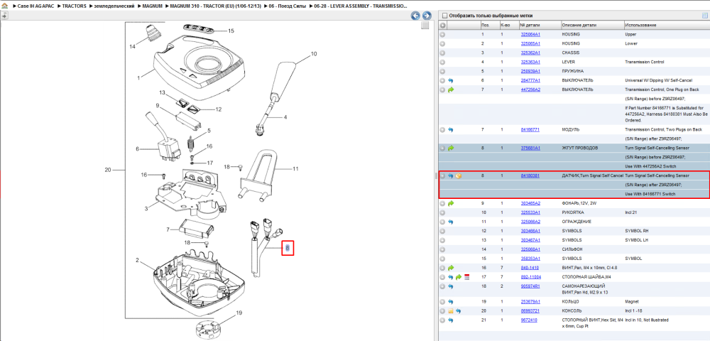Viewport: 710px width, 341px height.
Task: Click the red-striped list icon for part 892-11004
Action: [x=466, y=277]
